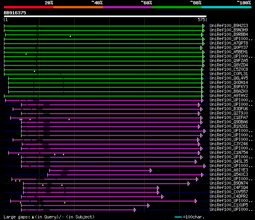Click the yellow gap marker under B9RBB4 alignment
Screen dimensions: 255x220
click(x=70, y=36)
